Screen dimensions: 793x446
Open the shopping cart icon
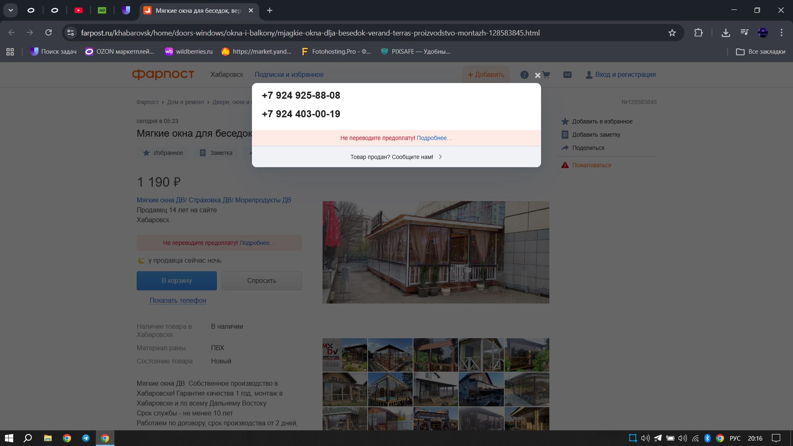point(546,75)
